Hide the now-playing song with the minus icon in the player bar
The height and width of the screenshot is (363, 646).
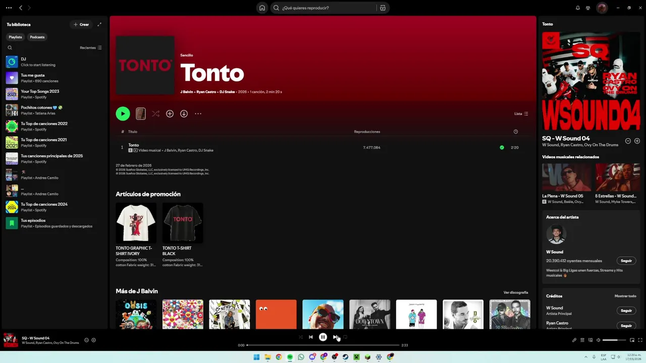pos(86,340)
